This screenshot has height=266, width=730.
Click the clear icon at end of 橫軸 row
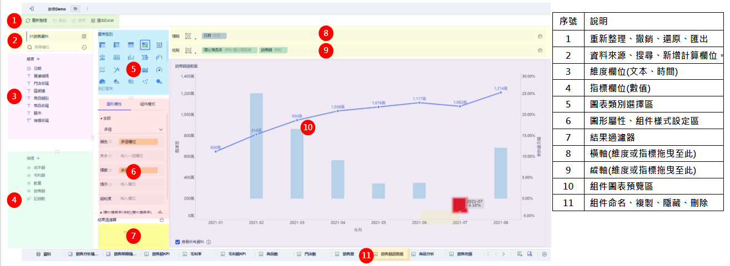click(539, 36)
